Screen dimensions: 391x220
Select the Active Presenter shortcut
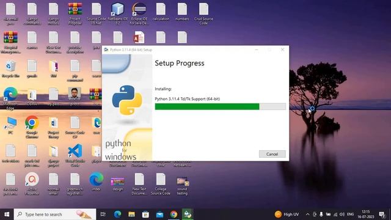point(32,183)
